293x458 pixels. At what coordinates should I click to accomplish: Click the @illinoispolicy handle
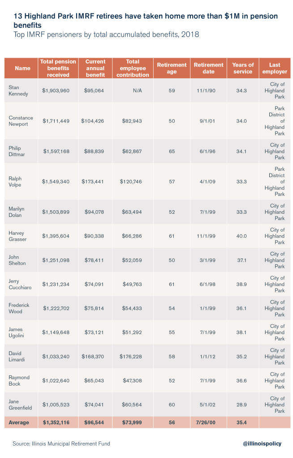tap(262, 443)
